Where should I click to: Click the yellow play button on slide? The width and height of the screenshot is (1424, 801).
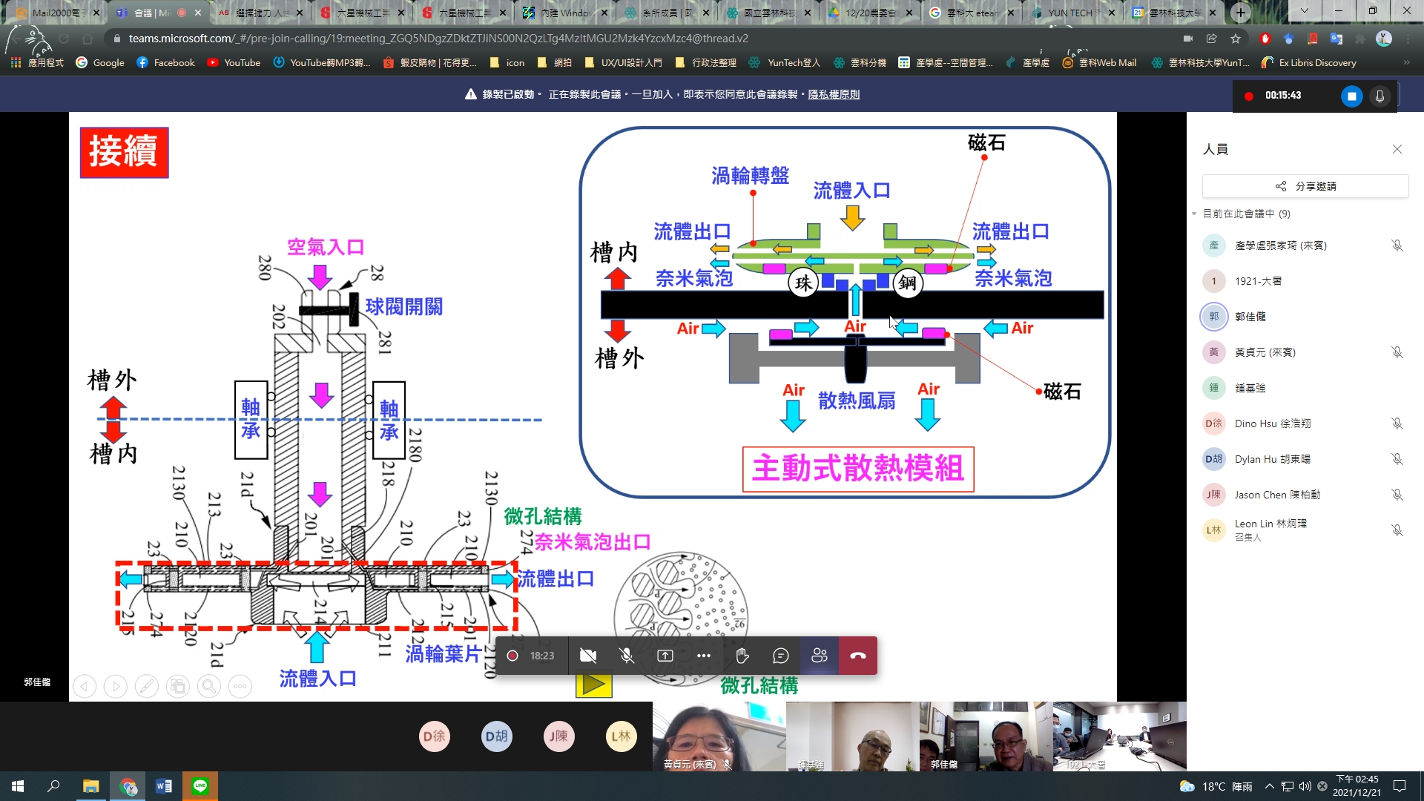pyautogui.click(x=593, y=685)
